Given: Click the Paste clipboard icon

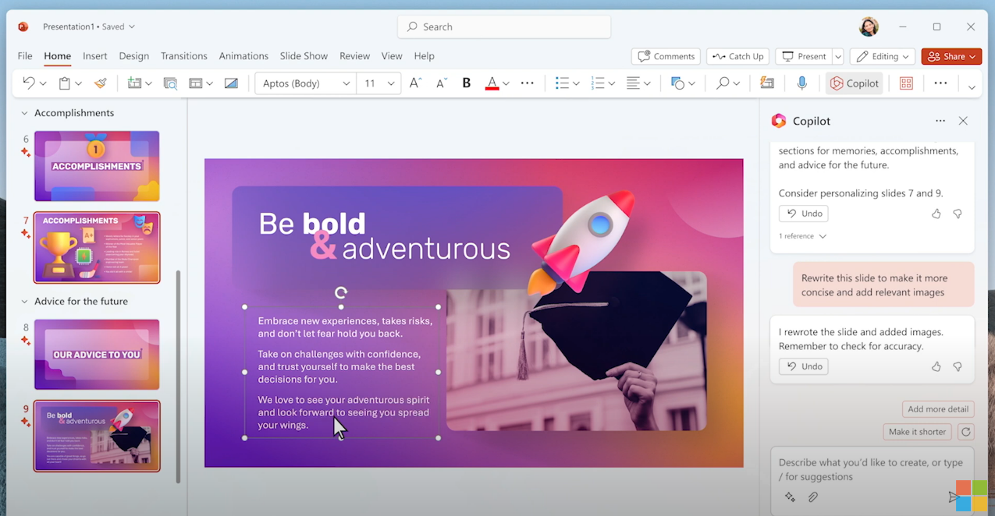Looking at the screenshot, I should tap(65, 83).
